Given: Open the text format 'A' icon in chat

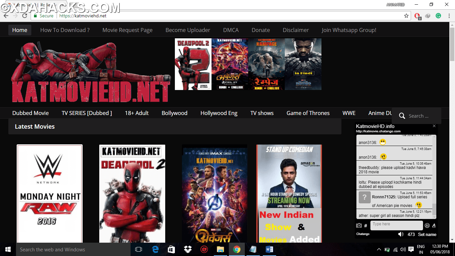Looking at the screenshot, I should pos(434,226).
